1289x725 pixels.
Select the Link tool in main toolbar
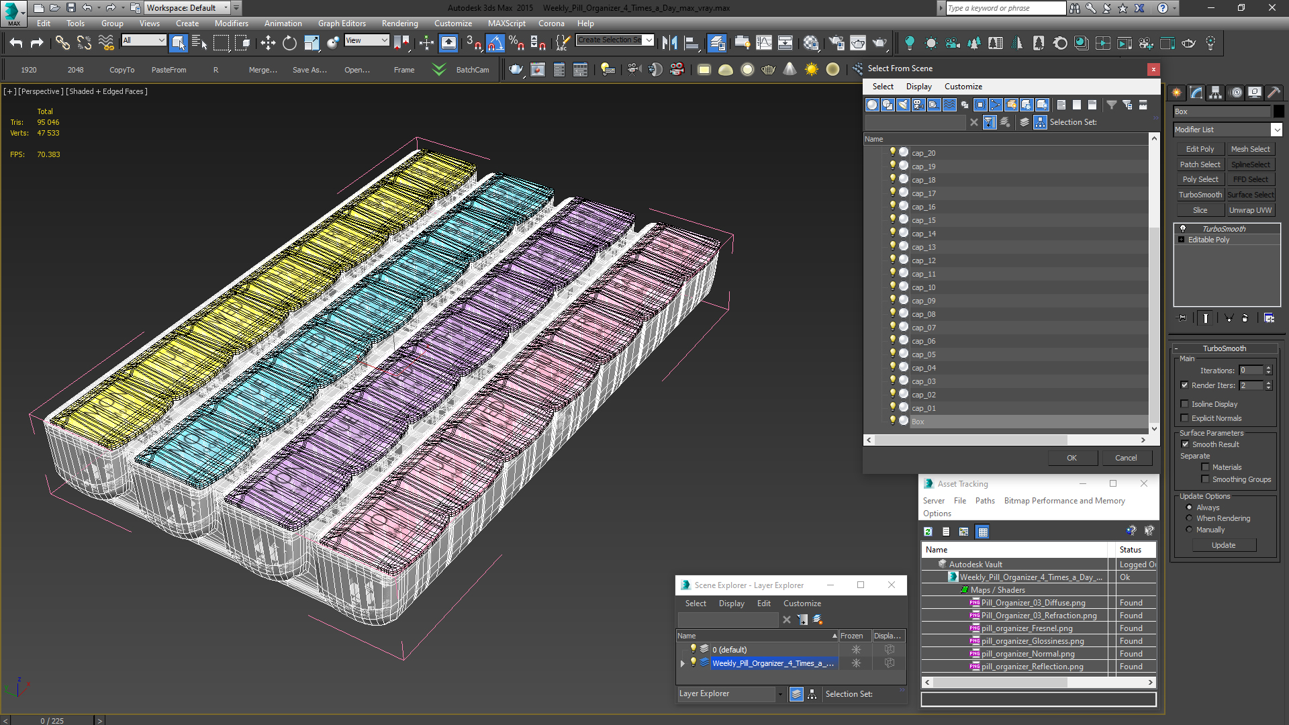tap(62, 43)
